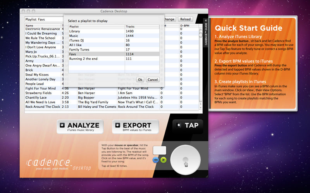Select the Library playlist row
Screen dimensions: 310x193
click(x=114, y=31)
